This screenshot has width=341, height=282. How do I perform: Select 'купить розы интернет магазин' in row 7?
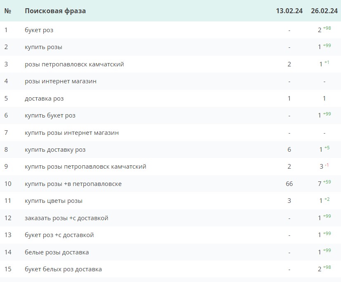(72, 133)
